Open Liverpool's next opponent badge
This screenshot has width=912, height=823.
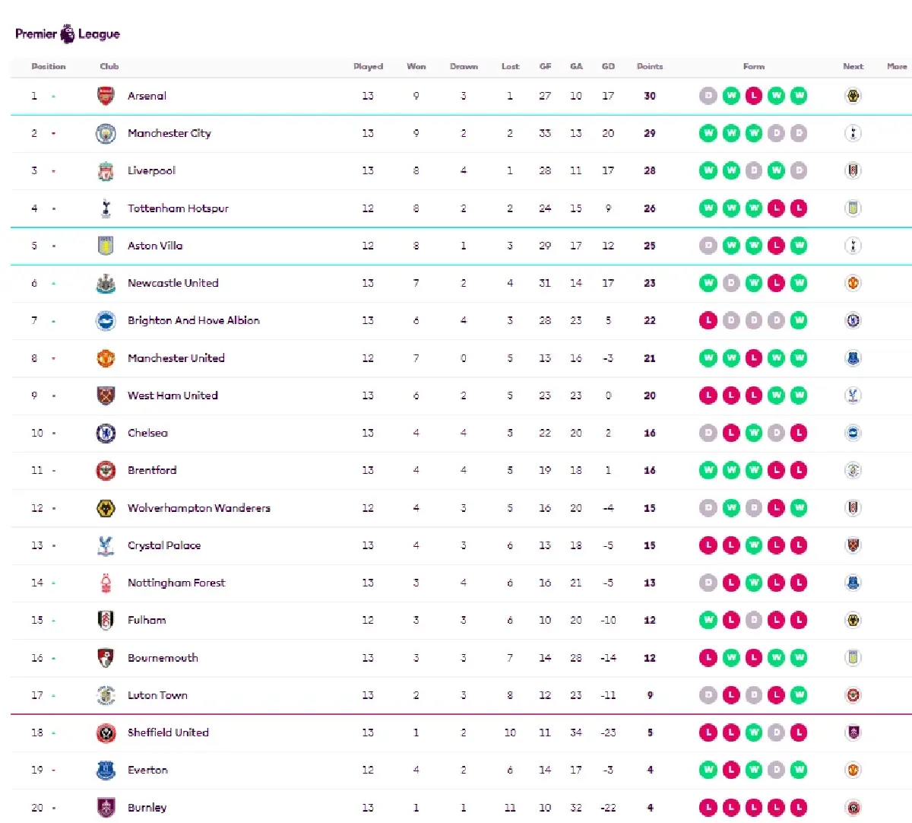coord(853,170)
